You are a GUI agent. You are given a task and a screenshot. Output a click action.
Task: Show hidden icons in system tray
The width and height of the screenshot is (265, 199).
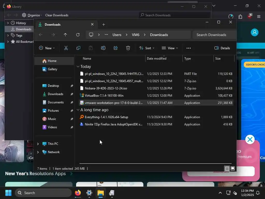coord(220,193)
